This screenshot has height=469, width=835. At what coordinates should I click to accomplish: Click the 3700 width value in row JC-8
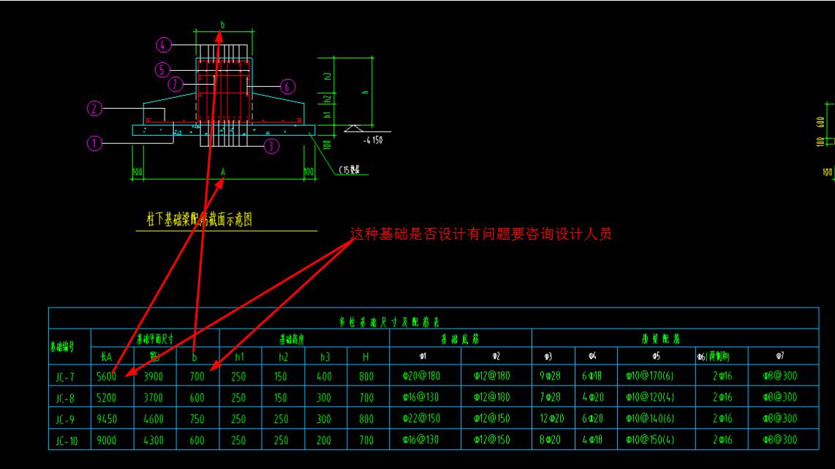[154, 397]
